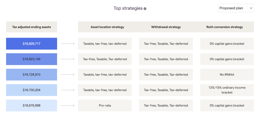This screenshot has width=258, height=116.
Task: Select the 12%/15% ordinary income bracket cell
Action: (227, 90)
